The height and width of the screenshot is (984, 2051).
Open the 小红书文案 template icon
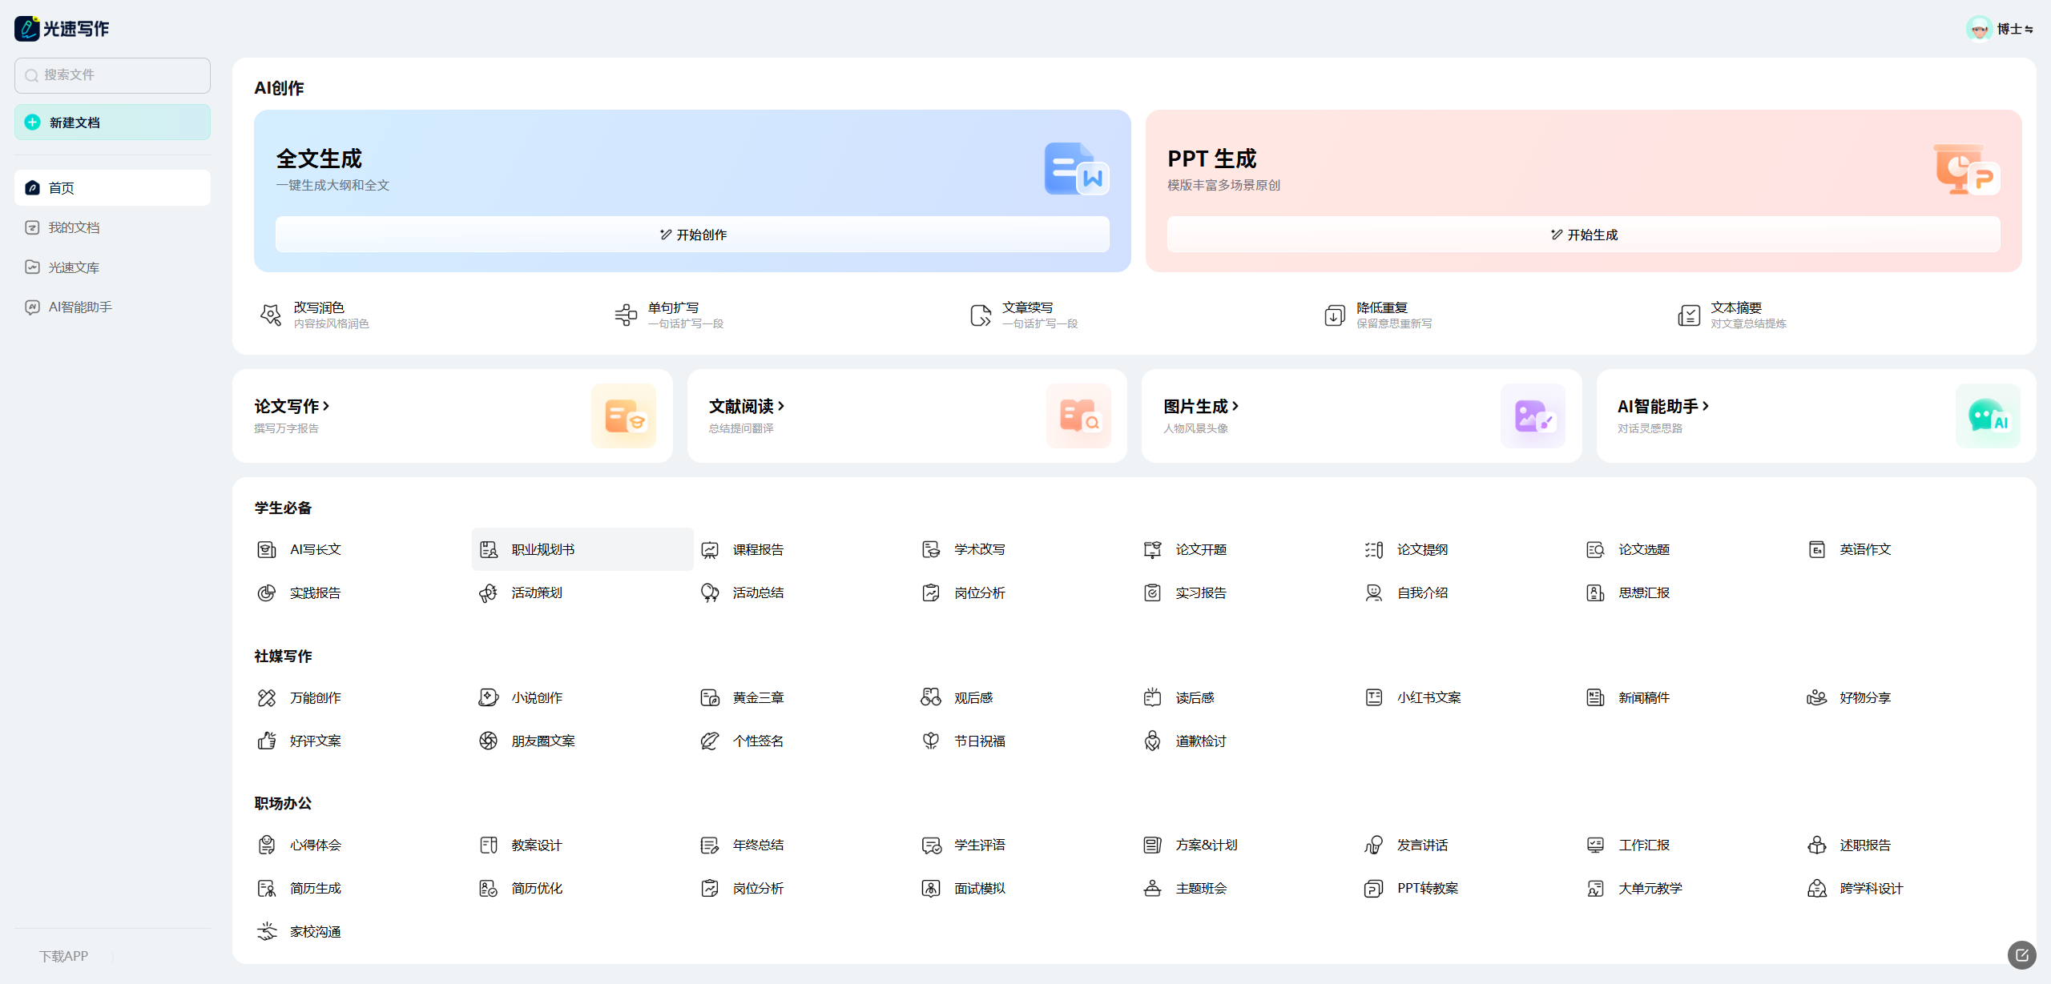click(1374, 697)
